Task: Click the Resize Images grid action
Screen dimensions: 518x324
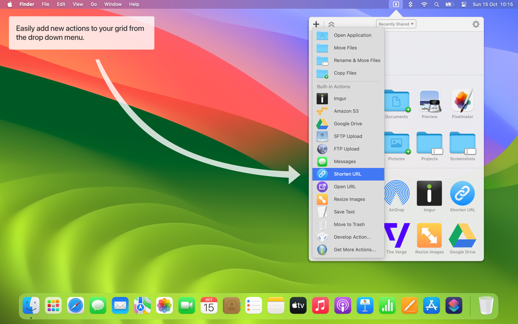Action: pyautogui.click(x=429, y=236)
